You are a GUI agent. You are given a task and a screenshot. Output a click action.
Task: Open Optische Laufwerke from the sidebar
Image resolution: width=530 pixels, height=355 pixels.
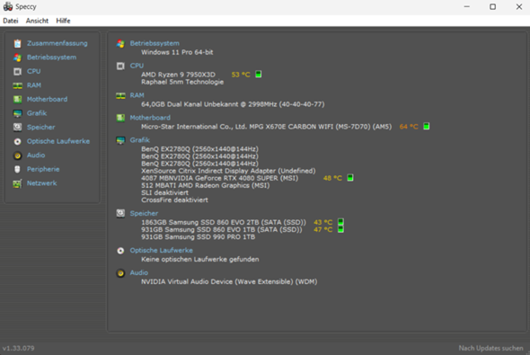point(58,141)
